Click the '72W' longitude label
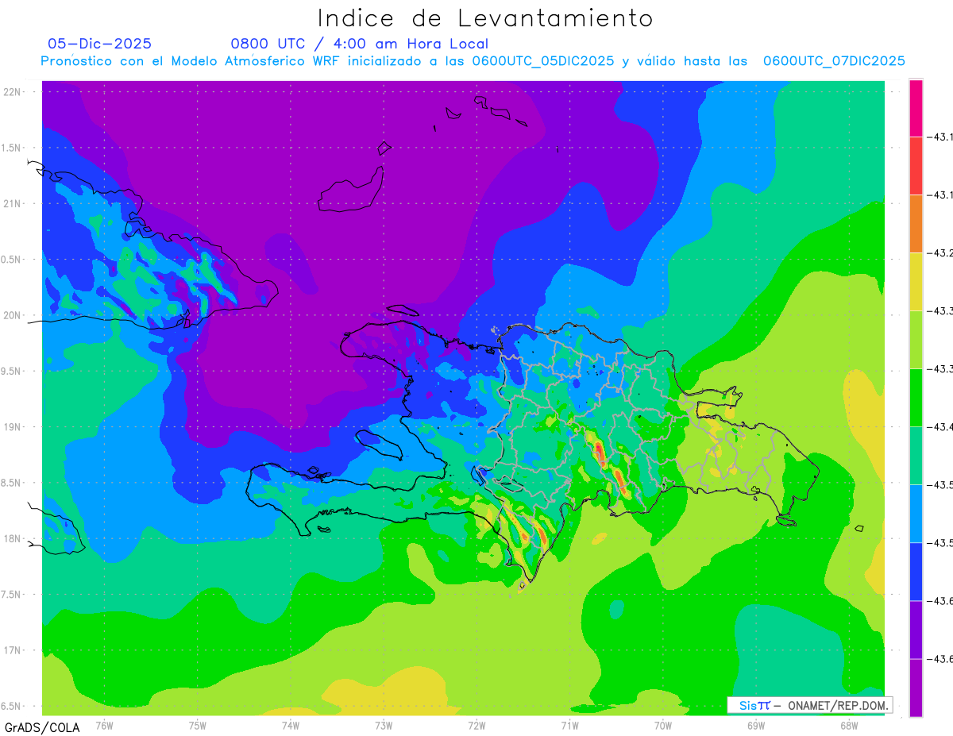This screenshot has height=736, width=953. pyautogui.click(x=476, y=725)
